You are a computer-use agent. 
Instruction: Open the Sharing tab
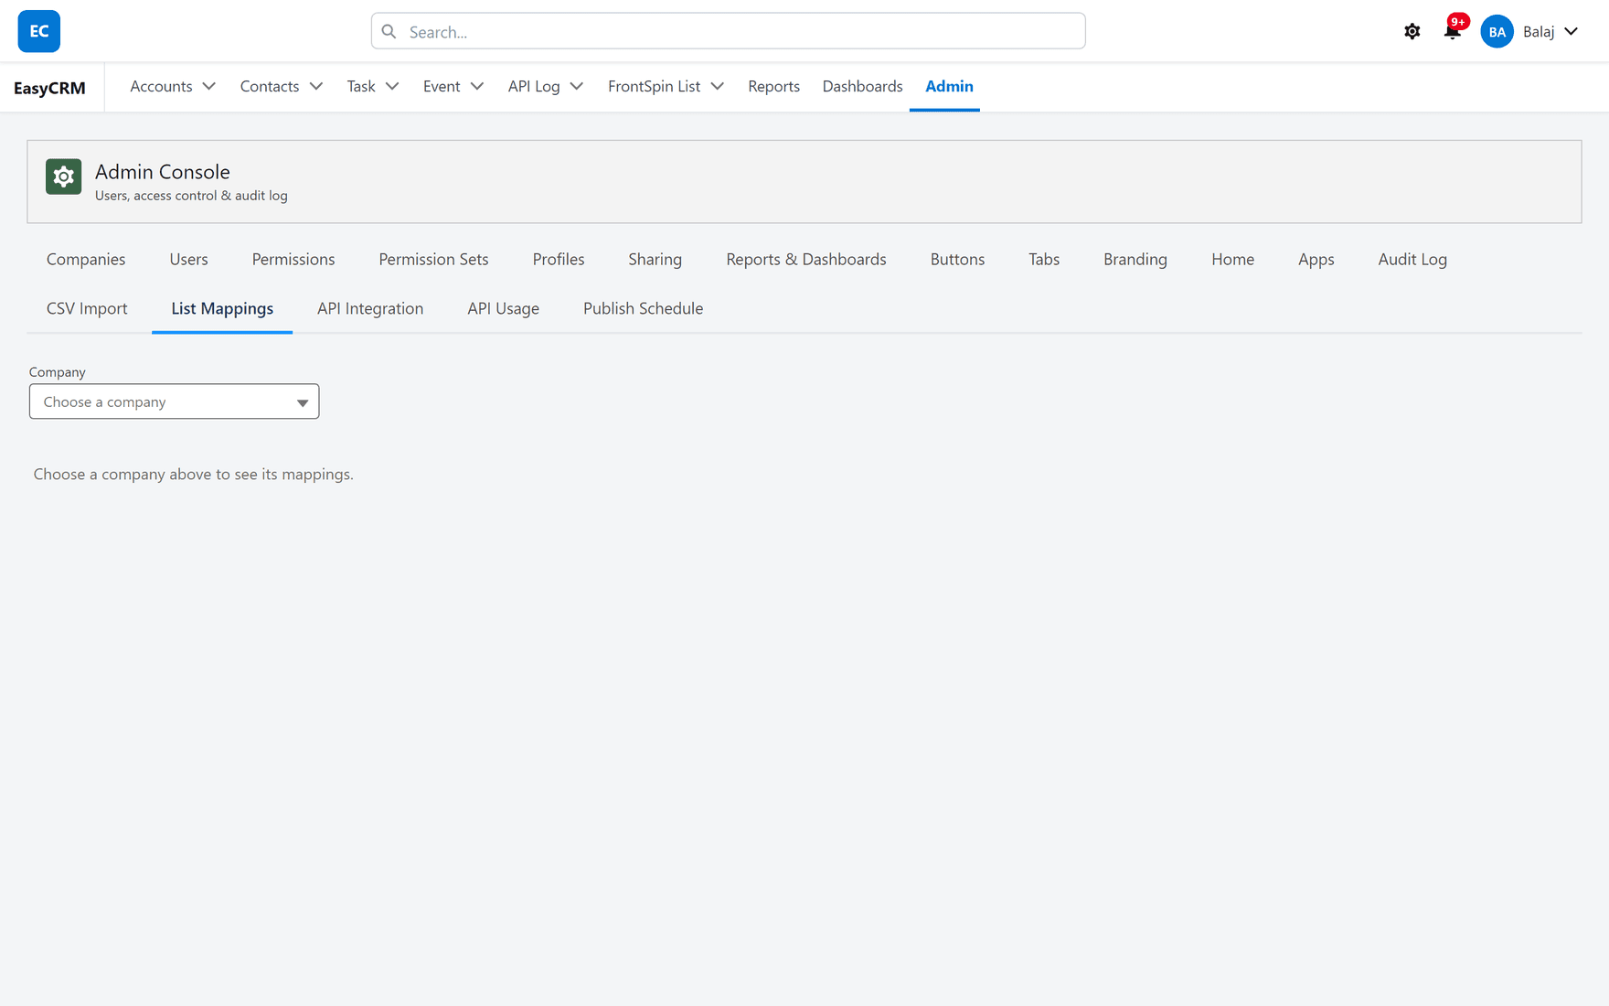[x=655, y=259]
